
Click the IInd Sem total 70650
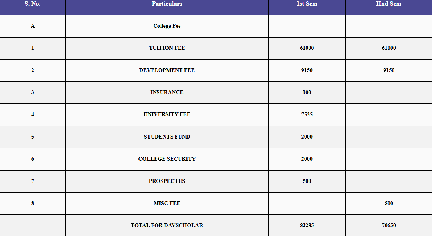[x=388, y=226]
